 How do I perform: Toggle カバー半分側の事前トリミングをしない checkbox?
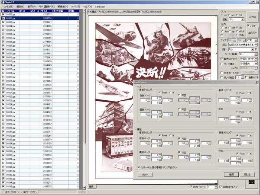point(139,167)
